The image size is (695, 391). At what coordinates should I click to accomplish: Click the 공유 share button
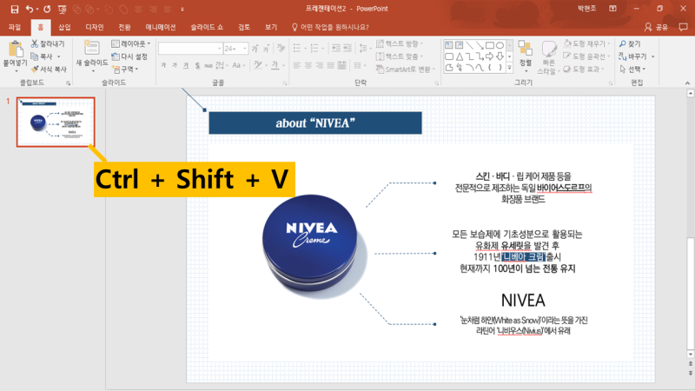click(657, 27)
